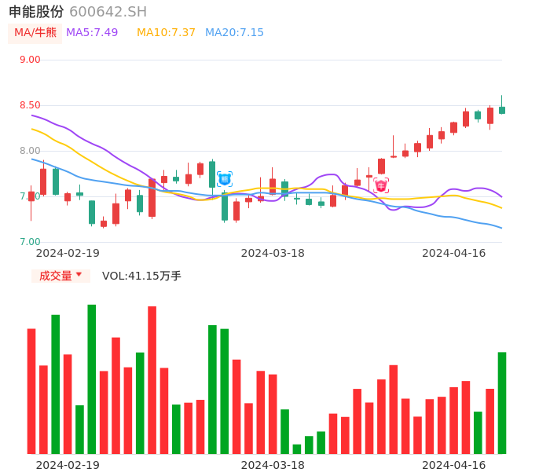
Task: Open the MA/牛熊 indicator selector
Action: coord(35,32)
